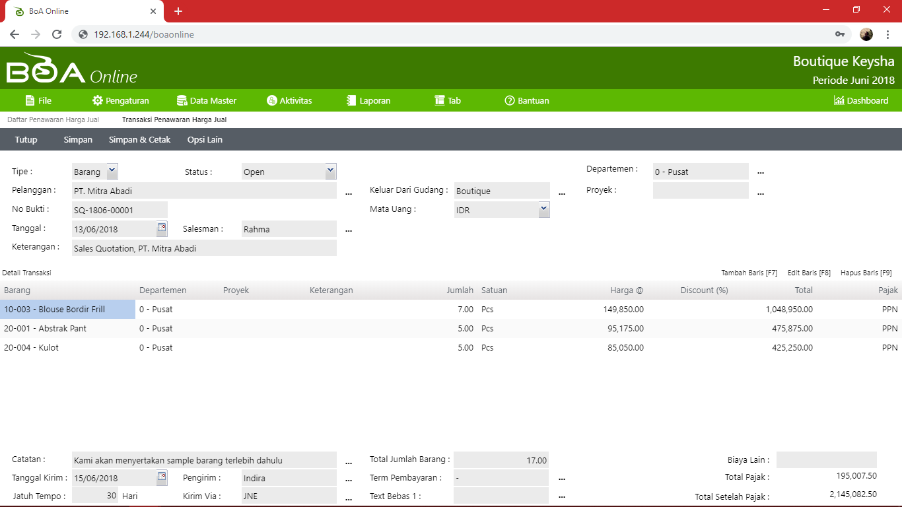The width and height of the screenshot is (902, 507).
Task: Open the Laporan menu
Action: coord(368,100)
